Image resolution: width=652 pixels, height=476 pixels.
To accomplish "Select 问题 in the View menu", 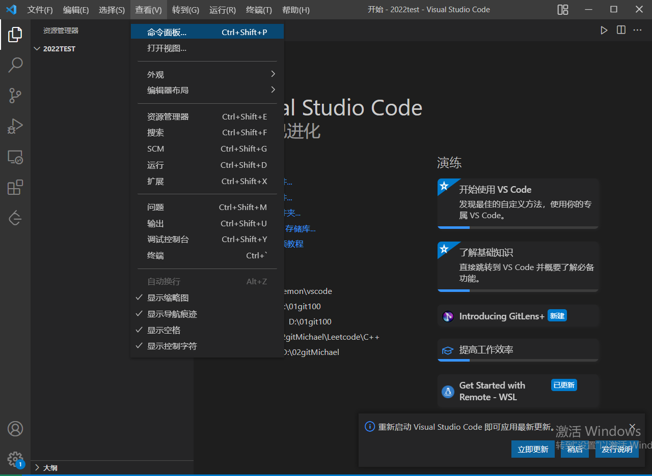I will pyautogui.click(x=207, y=207).
